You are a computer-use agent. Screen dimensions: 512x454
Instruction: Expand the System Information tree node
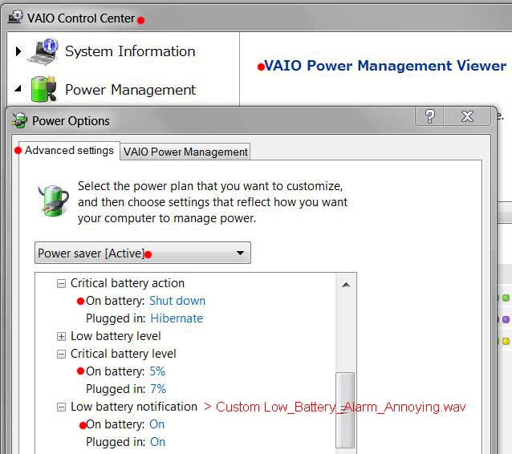(x=18, y=51)
